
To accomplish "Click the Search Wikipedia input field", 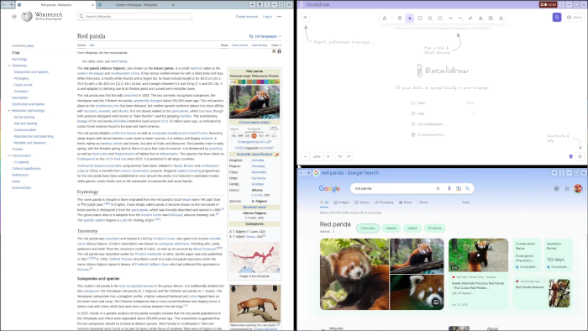I will pyautogui.click(x=135, y=17).
